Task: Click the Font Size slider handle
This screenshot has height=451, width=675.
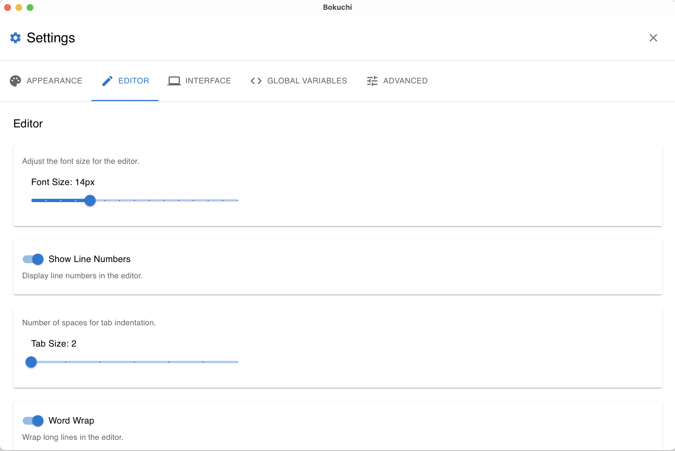Action: coord(90,200)
